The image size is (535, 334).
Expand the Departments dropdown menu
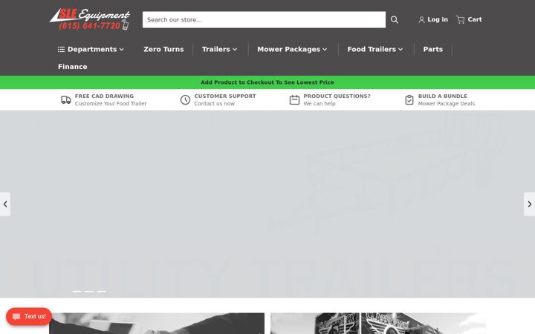point(91,50)
